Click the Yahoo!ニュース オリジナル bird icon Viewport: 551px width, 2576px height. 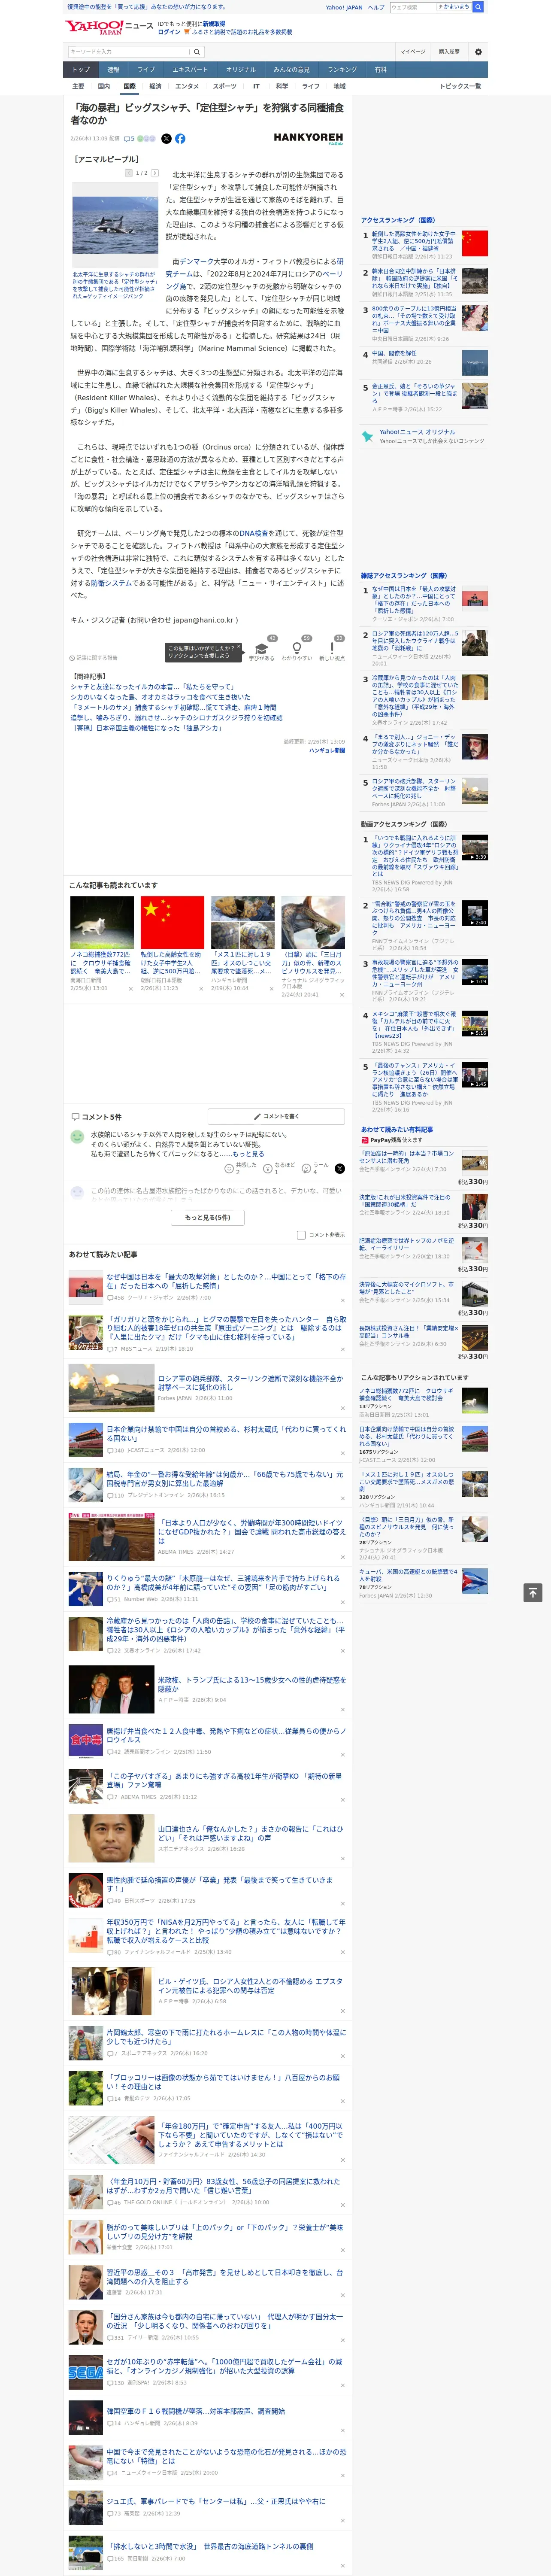pyautogui.click(x=367, y=436)
